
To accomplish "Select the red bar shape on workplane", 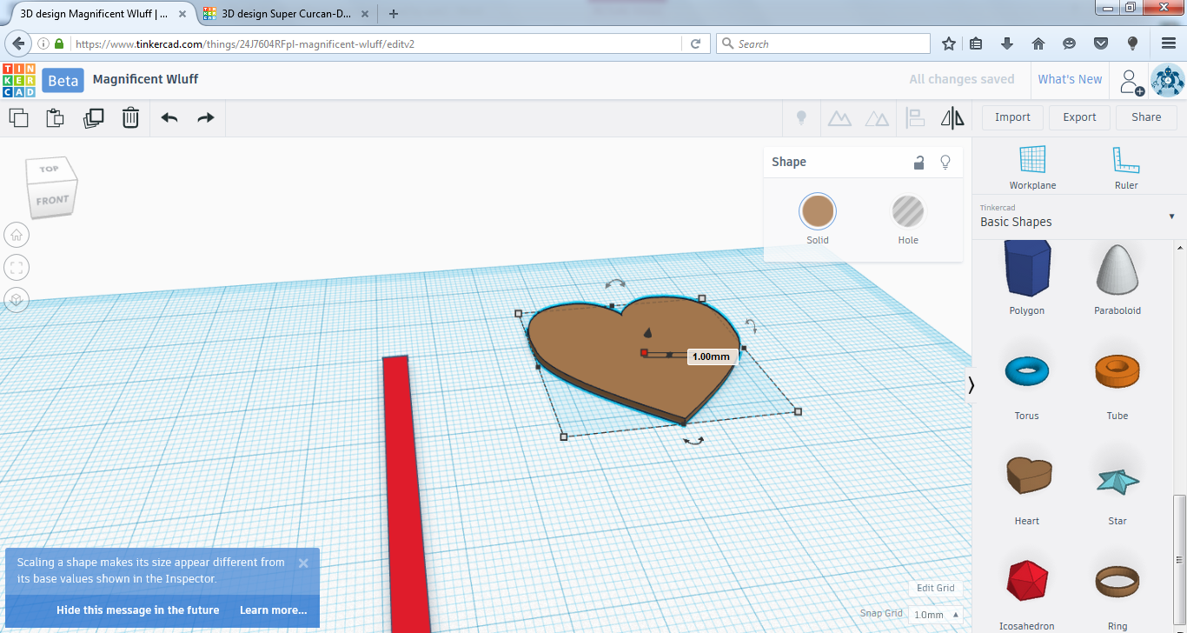I will tap(406, 493).
